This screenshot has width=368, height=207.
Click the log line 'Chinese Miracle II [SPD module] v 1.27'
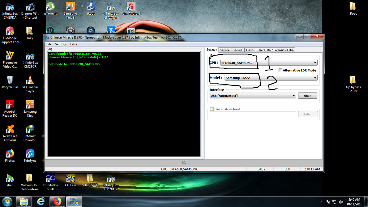click(x=78, y=57)
